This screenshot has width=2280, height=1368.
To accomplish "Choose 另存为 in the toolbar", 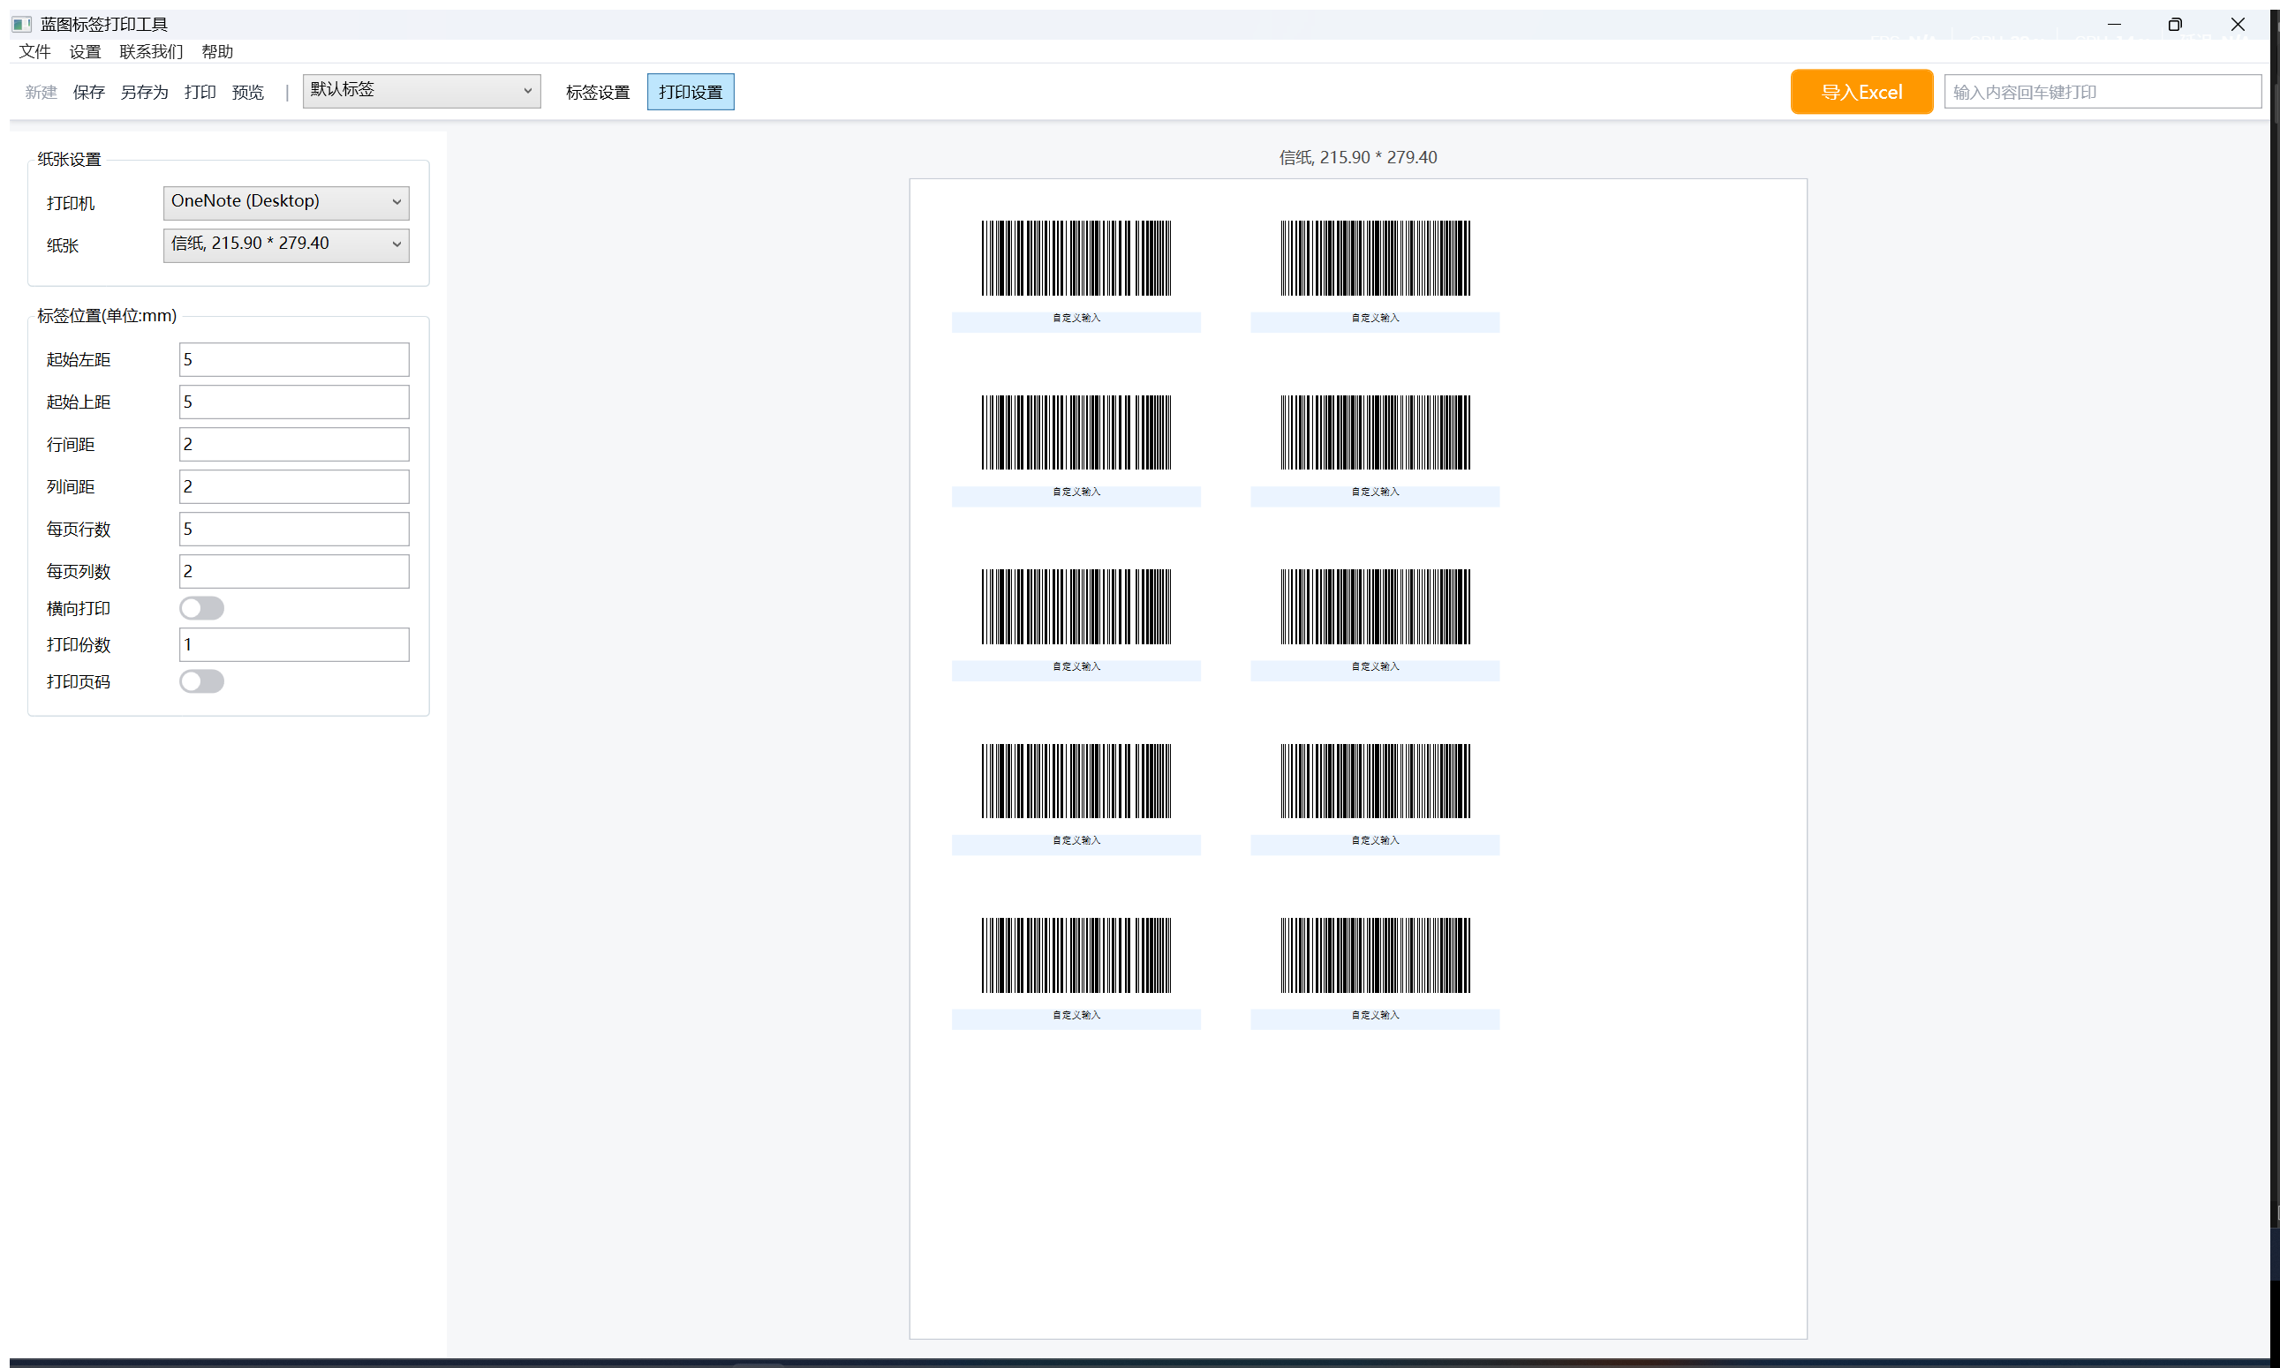I will tap(145, 92).
